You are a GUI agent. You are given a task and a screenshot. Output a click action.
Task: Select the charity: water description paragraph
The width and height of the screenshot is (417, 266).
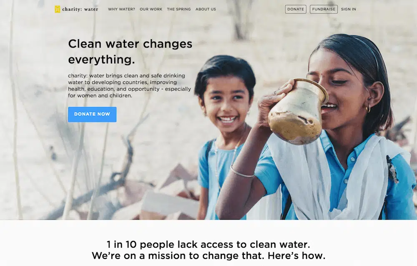(129, 85)
